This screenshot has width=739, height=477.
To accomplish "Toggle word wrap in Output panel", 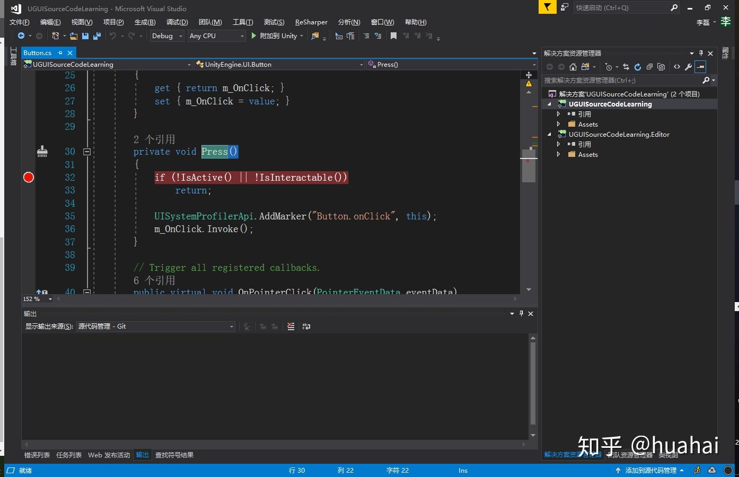I will pyautogui.click(x=306, y=326).
